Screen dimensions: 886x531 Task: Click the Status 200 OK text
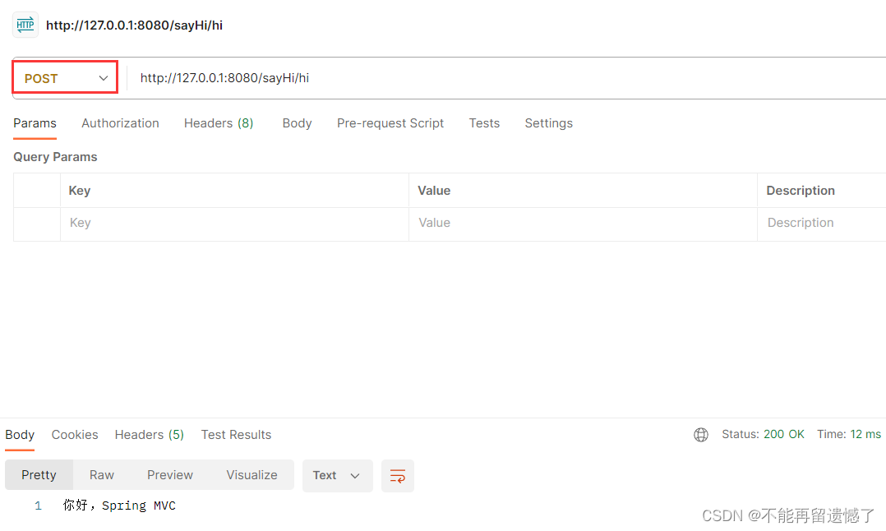763,434
